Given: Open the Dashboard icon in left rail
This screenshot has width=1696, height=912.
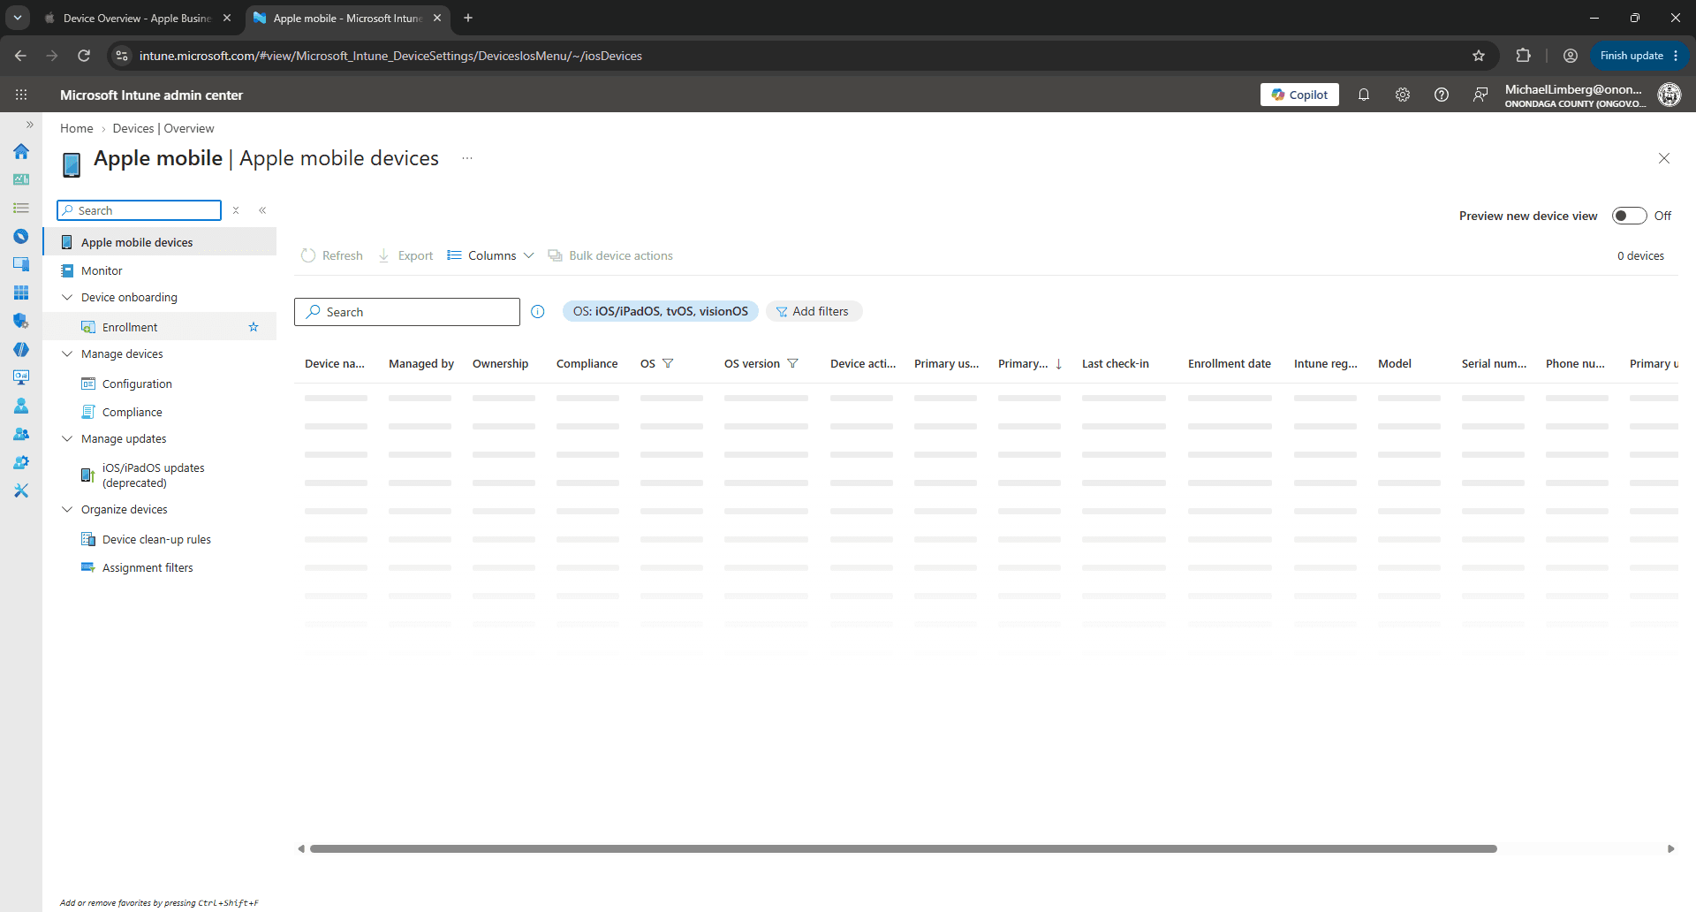Looking at the screenshot, I should (21, 179).
